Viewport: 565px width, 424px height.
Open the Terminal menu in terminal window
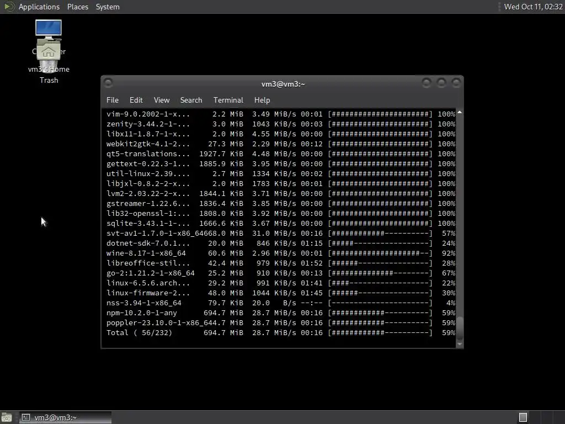click(x=228, y=100)
